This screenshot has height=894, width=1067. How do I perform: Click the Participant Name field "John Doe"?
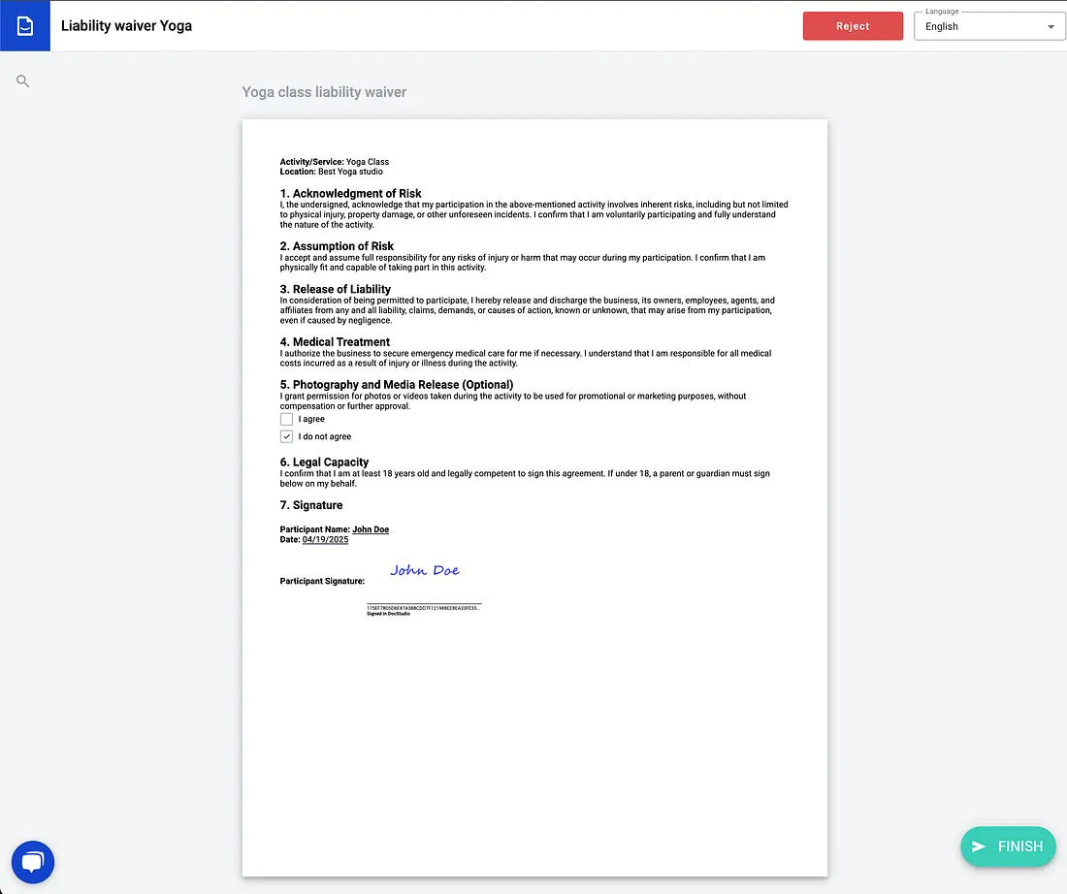pyautogui.click(x=371, y=529)
